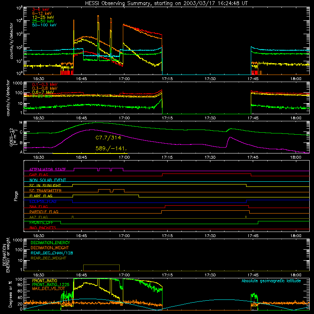
Task: Click the REAR_DEC_CHAN/128 legend entry
Action: click(52, 253)
